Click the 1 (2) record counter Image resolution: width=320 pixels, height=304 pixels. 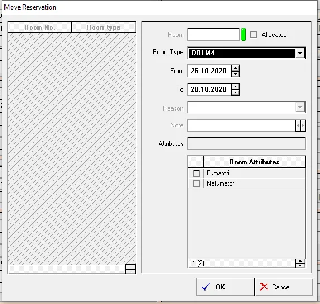(198, 263)
